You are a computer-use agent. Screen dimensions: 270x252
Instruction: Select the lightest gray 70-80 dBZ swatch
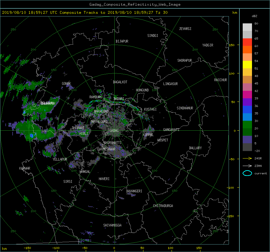tap(247, 27)
